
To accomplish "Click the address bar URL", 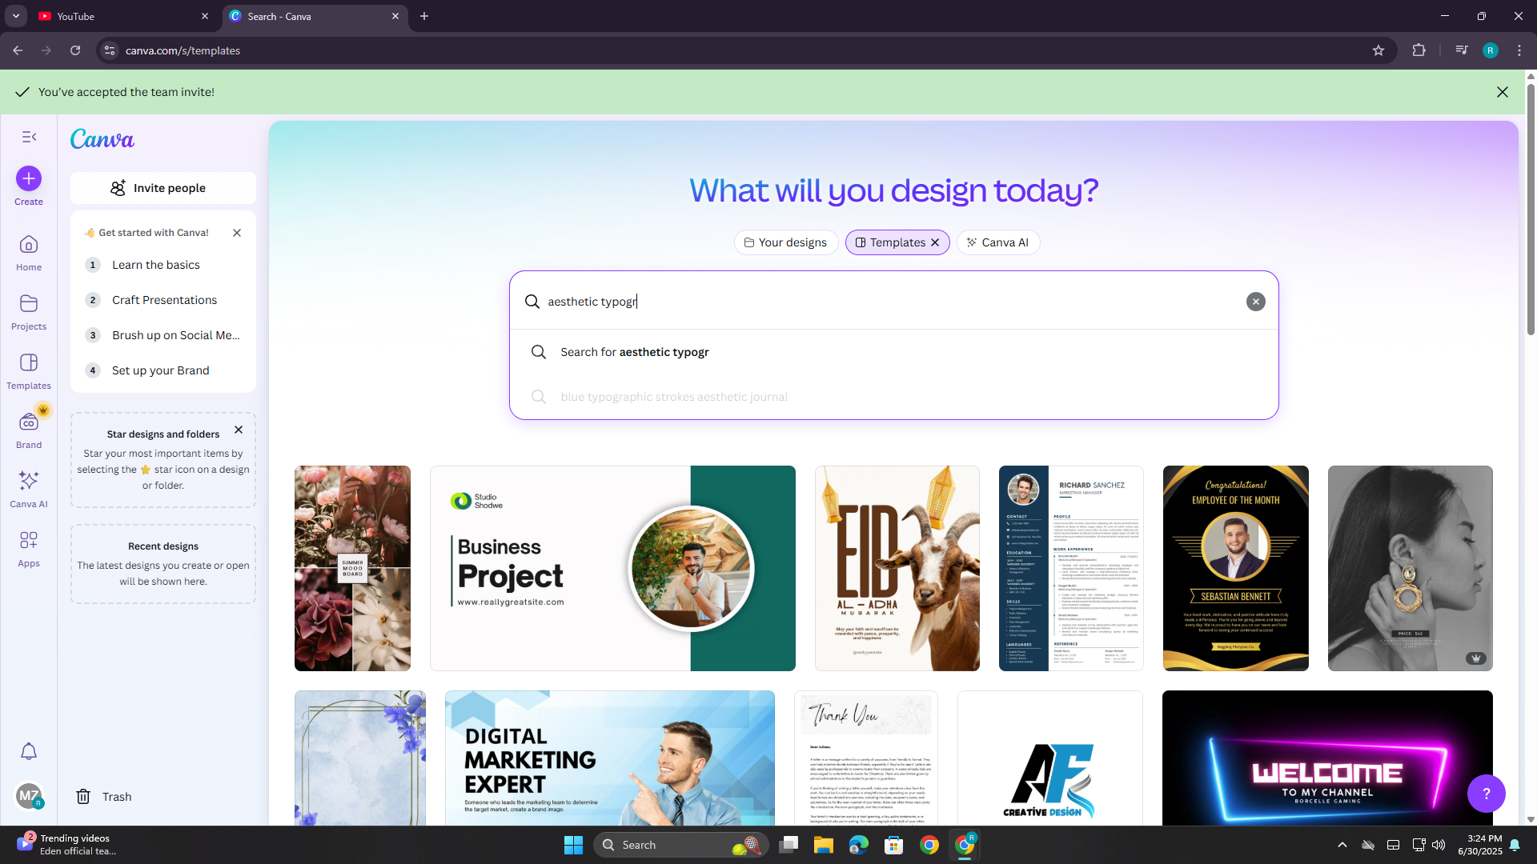I will [x=183, y=50].
